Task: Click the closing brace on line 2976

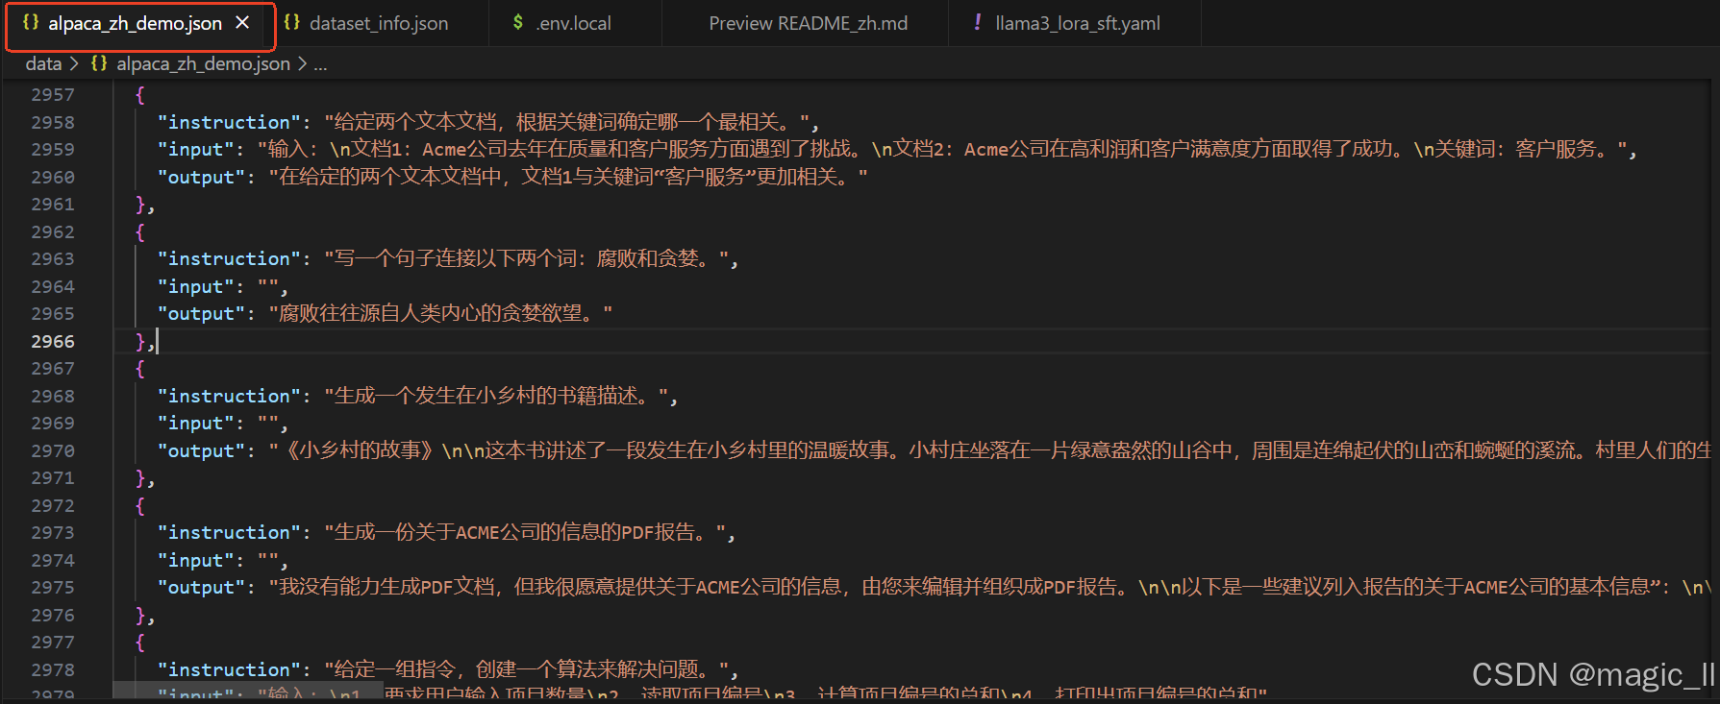Action: pyautogui.click(x=140, y=615)
